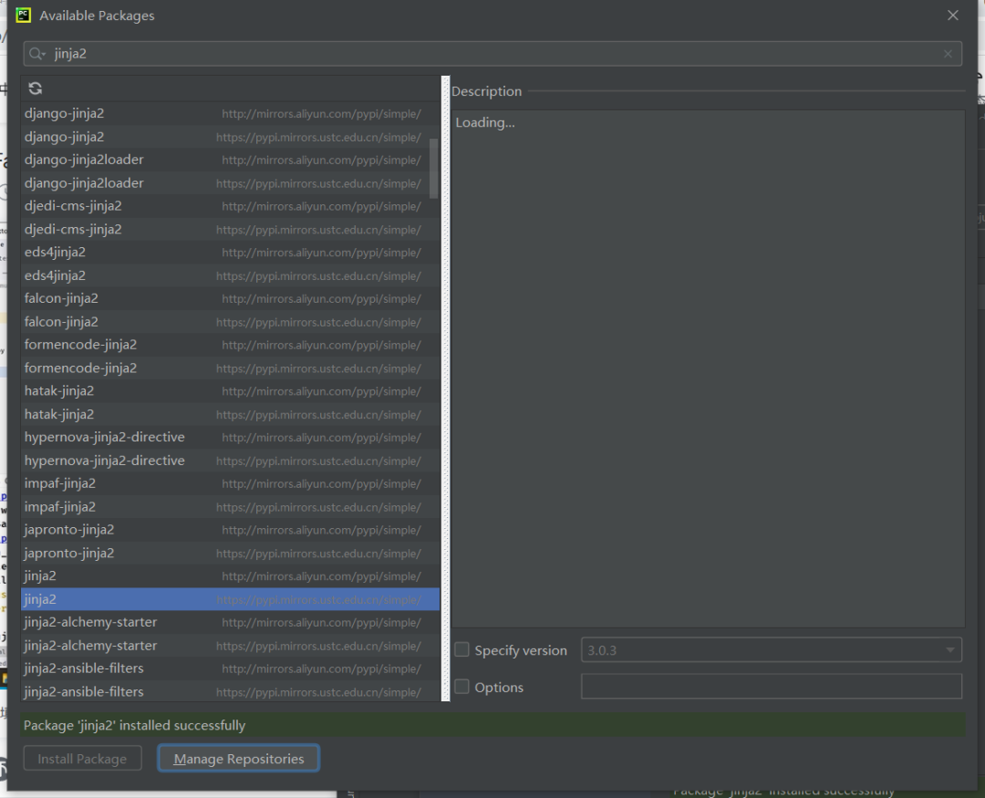Select djedi-cms-jinja2 from the ustc mirror

click(x=230, y=229)
